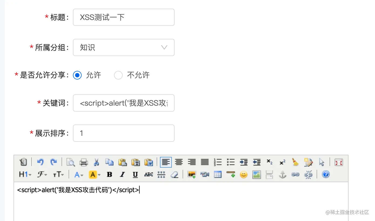Cut selection with scissors icon
This screenshot has height=221, width=375.
[96, 162]
